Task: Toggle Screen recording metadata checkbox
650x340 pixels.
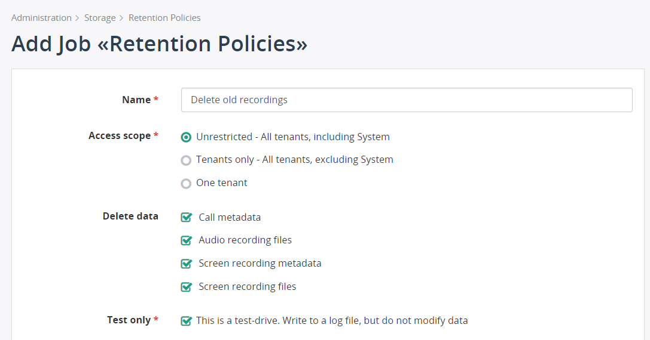Action: click(187, 264)
